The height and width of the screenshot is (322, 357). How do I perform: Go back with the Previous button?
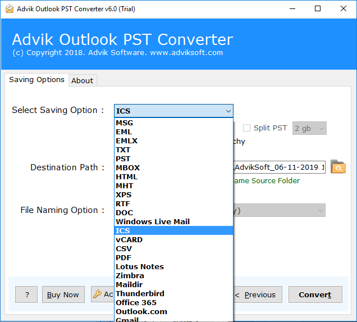258,294
